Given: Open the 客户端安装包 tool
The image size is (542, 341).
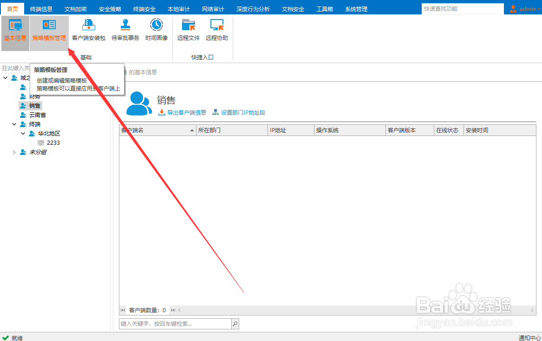Looking at the screenshot, I should point(89,30).
